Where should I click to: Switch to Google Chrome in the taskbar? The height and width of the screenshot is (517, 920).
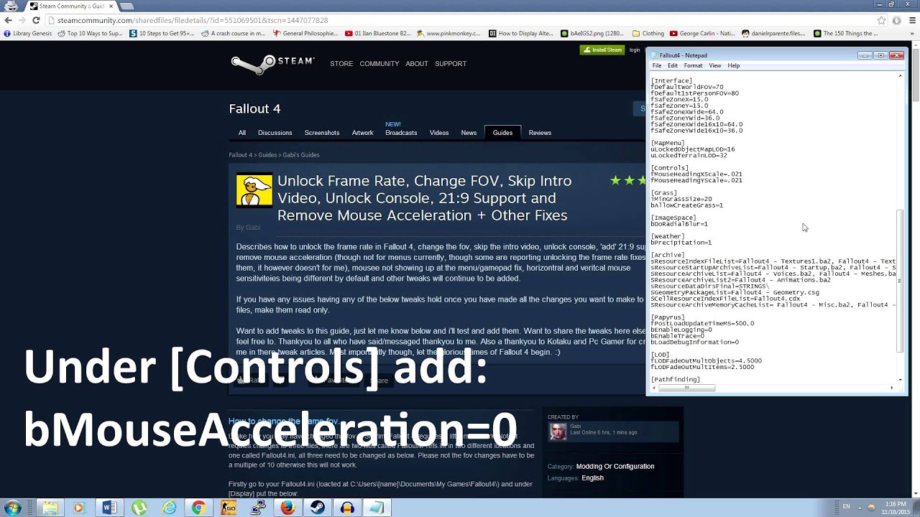click(x=198, y=508)
